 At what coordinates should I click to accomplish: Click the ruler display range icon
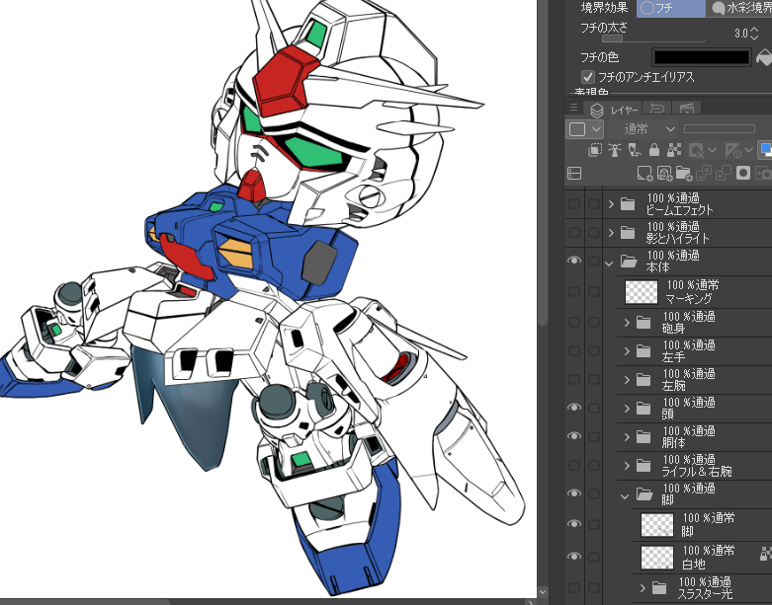[x=738, y=150]
